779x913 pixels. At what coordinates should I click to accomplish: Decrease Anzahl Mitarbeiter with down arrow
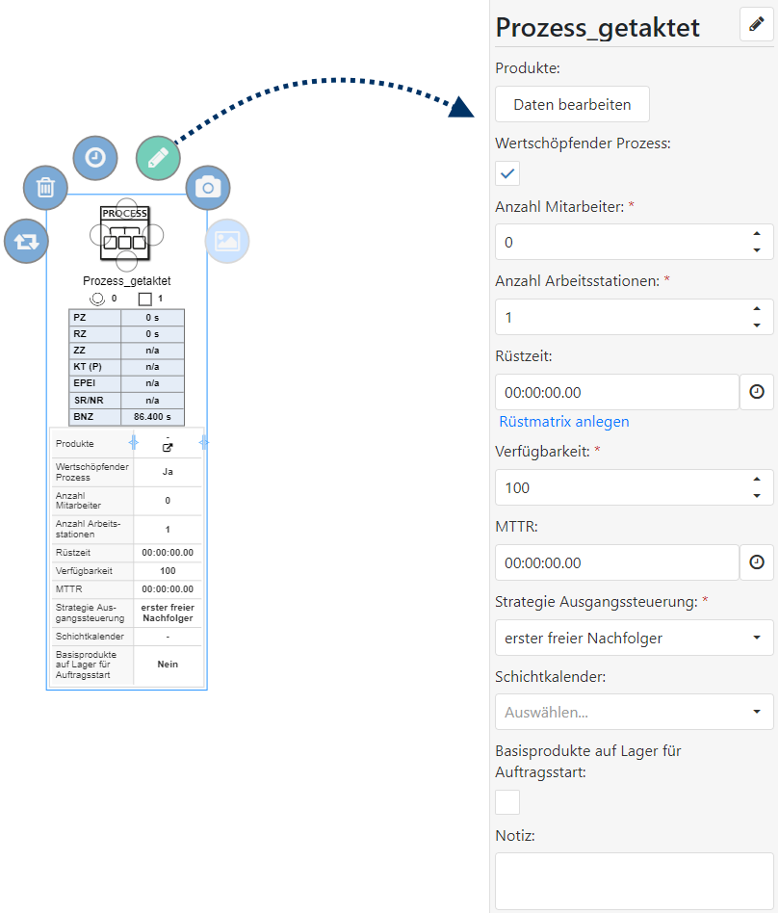(757, 250)
